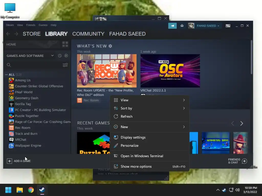This screenshot has height=196, width=262.
Task: Switch to Big Picture mode icon
Action: pyautogui.click(x=228, y=26)
